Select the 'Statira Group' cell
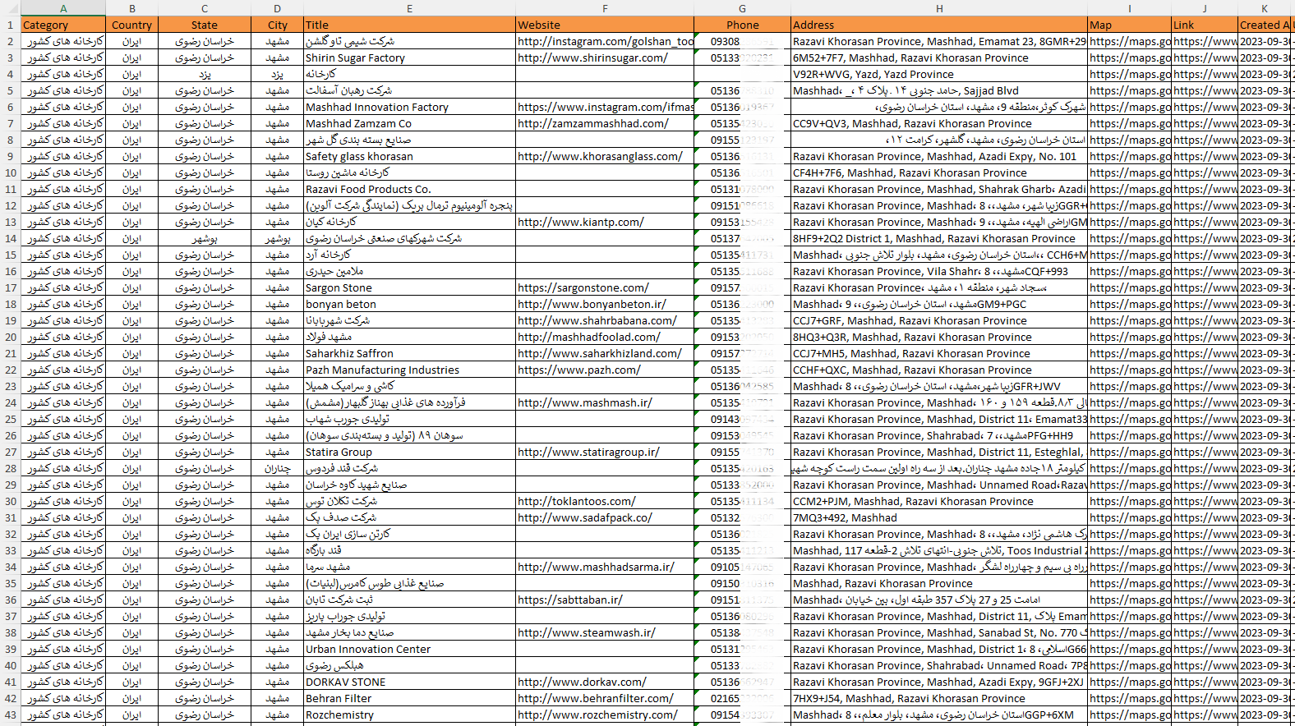The width and height of the screenshot is (1295, 726). click(x=409, y=452)
